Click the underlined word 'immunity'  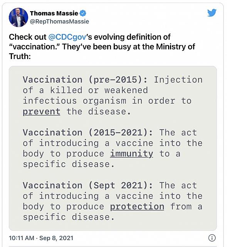click(131, 154)
